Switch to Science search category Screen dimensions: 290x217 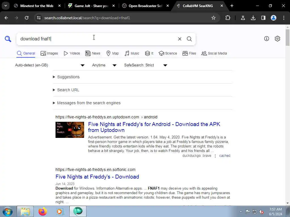coord(168,53)
